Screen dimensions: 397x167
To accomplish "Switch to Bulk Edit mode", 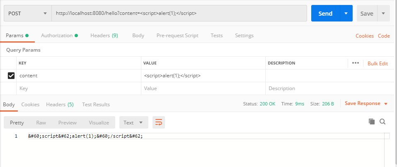I will 378,63.
